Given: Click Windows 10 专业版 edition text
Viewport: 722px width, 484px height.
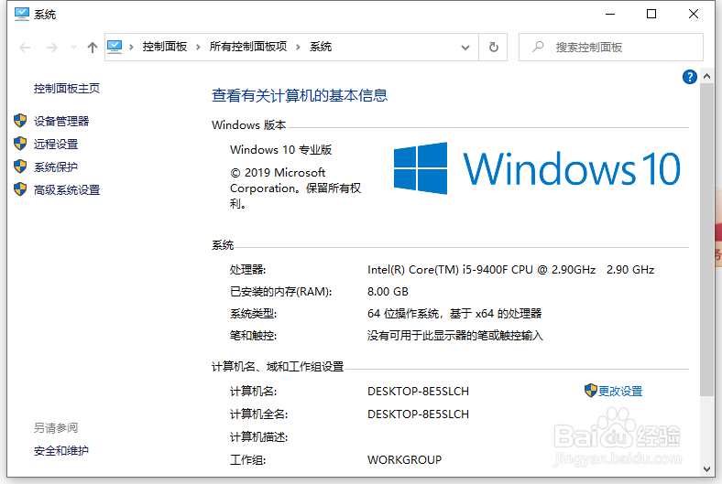Looking at the screenshot, I should pyautogui.click(x=281, y=150).
